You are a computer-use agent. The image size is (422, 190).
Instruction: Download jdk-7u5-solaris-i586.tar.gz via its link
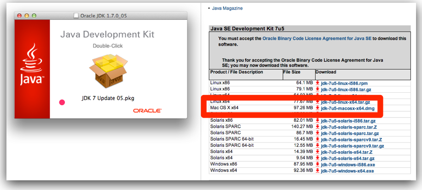coord(348,121)
